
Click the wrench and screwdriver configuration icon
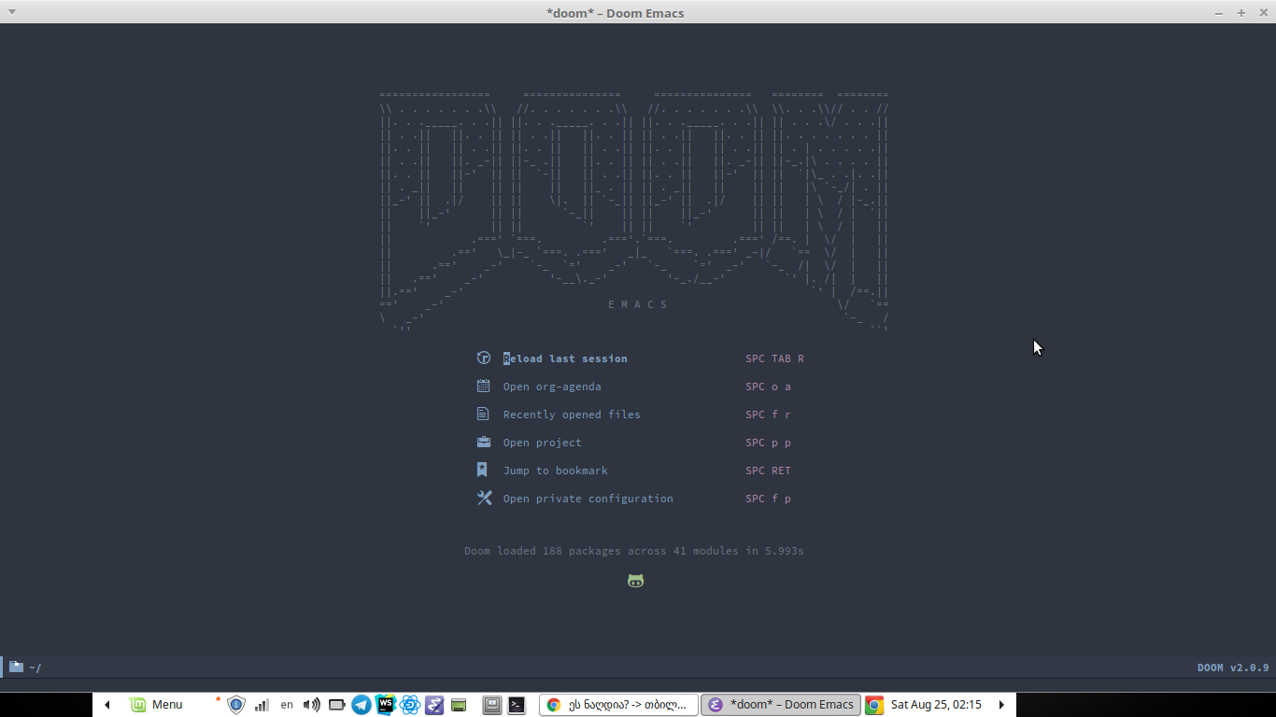tap(484, 498)
